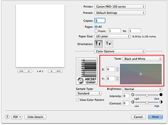The image size is (168, 125).
Task: Click the Intensity slider handle
Action: point(147,95)
